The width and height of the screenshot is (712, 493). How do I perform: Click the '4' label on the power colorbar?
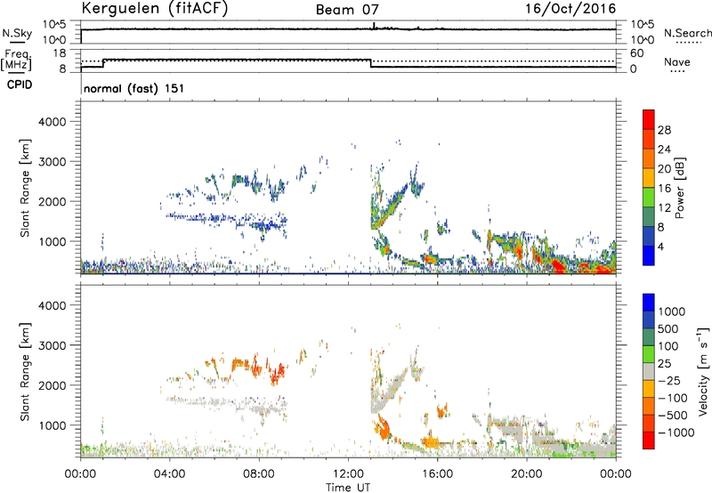661,247
